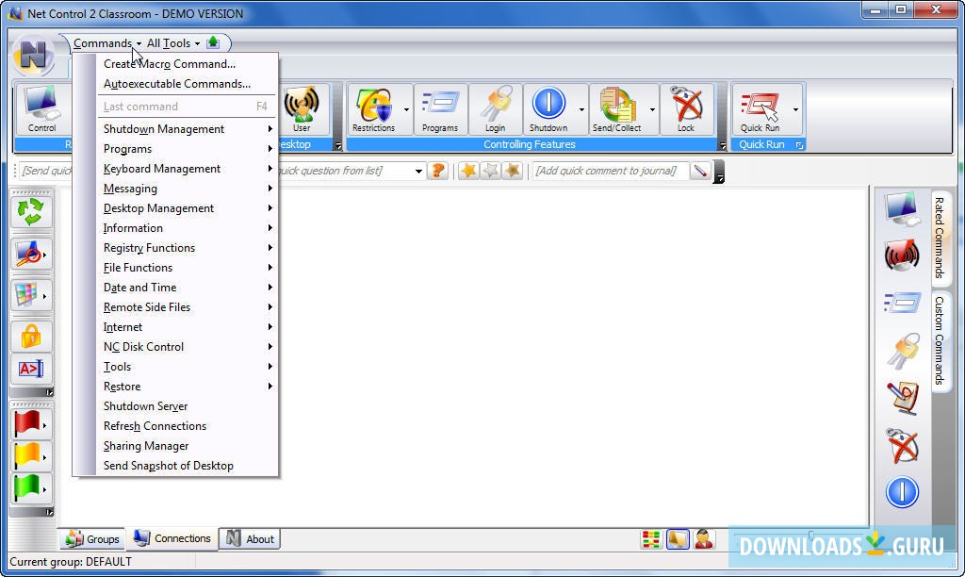Open Shutdown dropdown arrow in ribbon
The width and height of the screenshot is (965, 577).
(581, 109)
